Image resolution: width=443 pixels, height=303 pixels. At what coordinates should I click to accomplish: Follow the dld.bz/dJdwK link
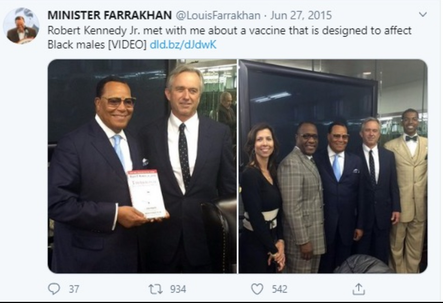(x=183, y=45)
